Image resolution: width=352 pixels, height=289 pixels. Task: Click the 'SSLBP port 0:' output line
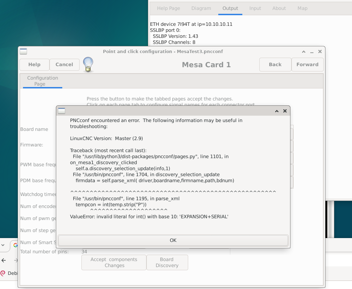pos(165,30)
